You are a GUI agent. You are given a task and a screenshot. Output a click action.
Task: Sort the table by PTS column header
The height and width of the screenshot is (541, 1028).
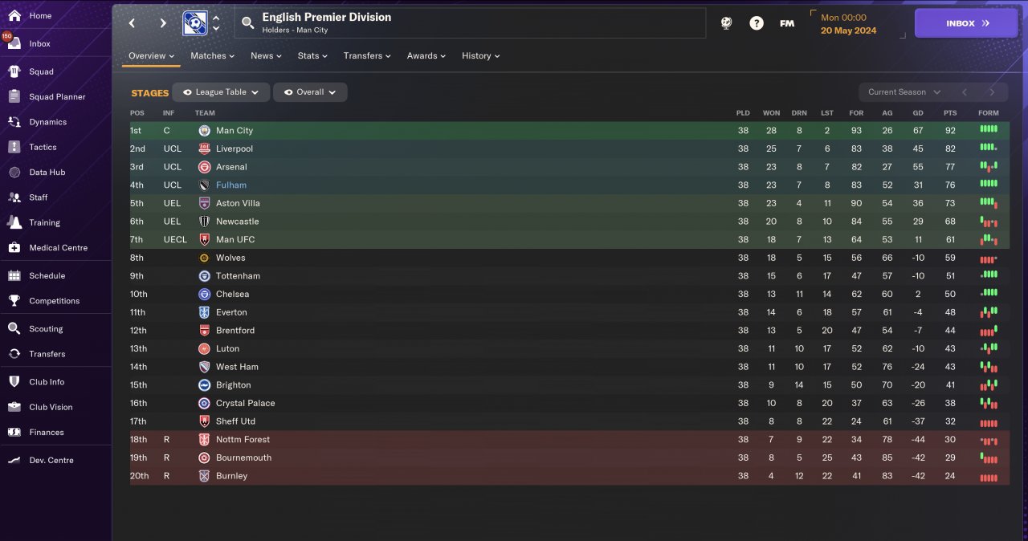[950, 113]
